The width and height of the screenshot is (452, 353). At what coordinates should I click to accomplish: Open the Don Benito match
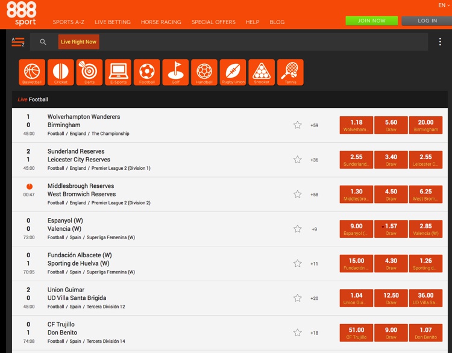click(x=62, y=333)
